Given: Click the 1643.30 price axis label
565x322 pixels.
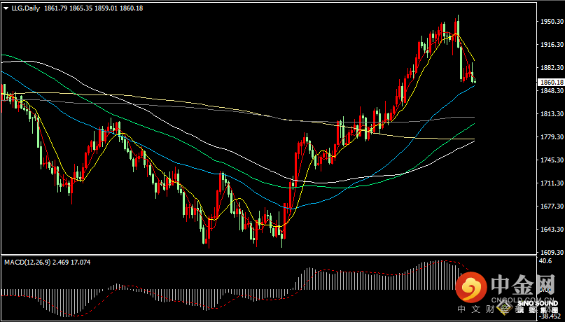Looking at the screenshot, I should pos(550,229).
